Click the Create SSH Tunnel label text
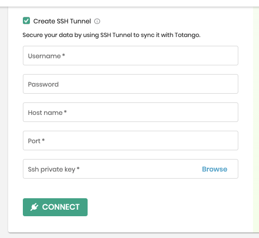The image size is (259, 238). 62,21
